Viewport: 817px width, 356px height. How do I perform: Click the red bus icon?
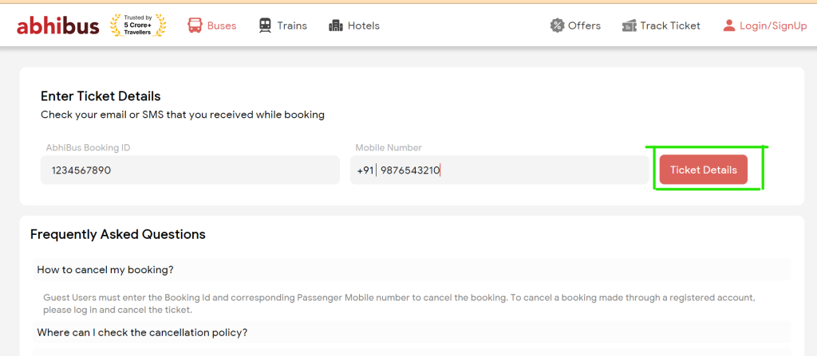click(x=195, y=25)
